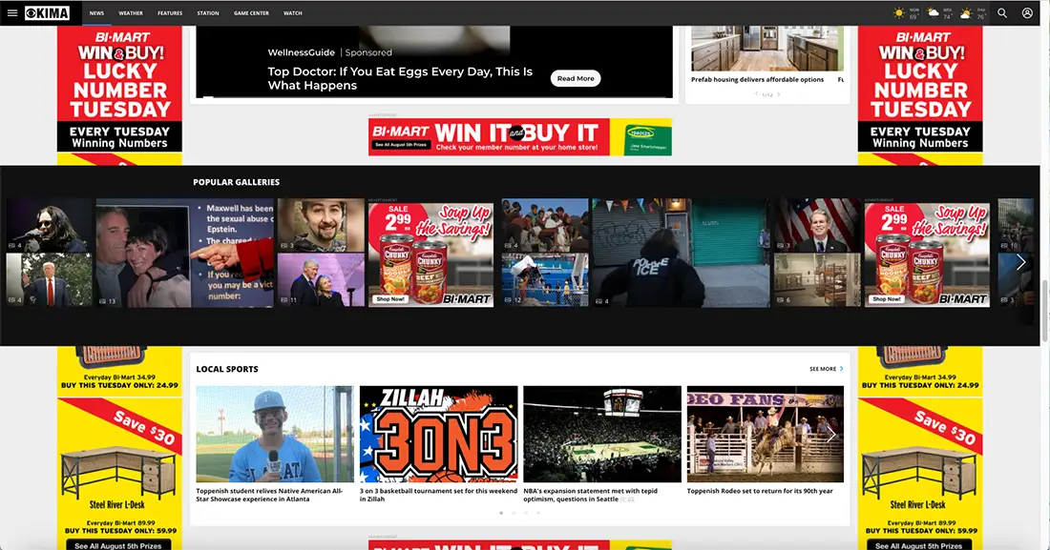Advance Local Sports carousel right arrow
This screenshot has width=1050, height=550.
[x=830, y=435]
